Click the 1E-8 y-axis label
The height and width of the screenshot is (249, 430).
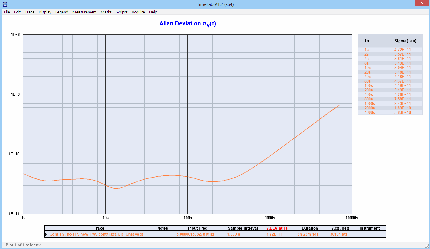click(x=15, y=35)
